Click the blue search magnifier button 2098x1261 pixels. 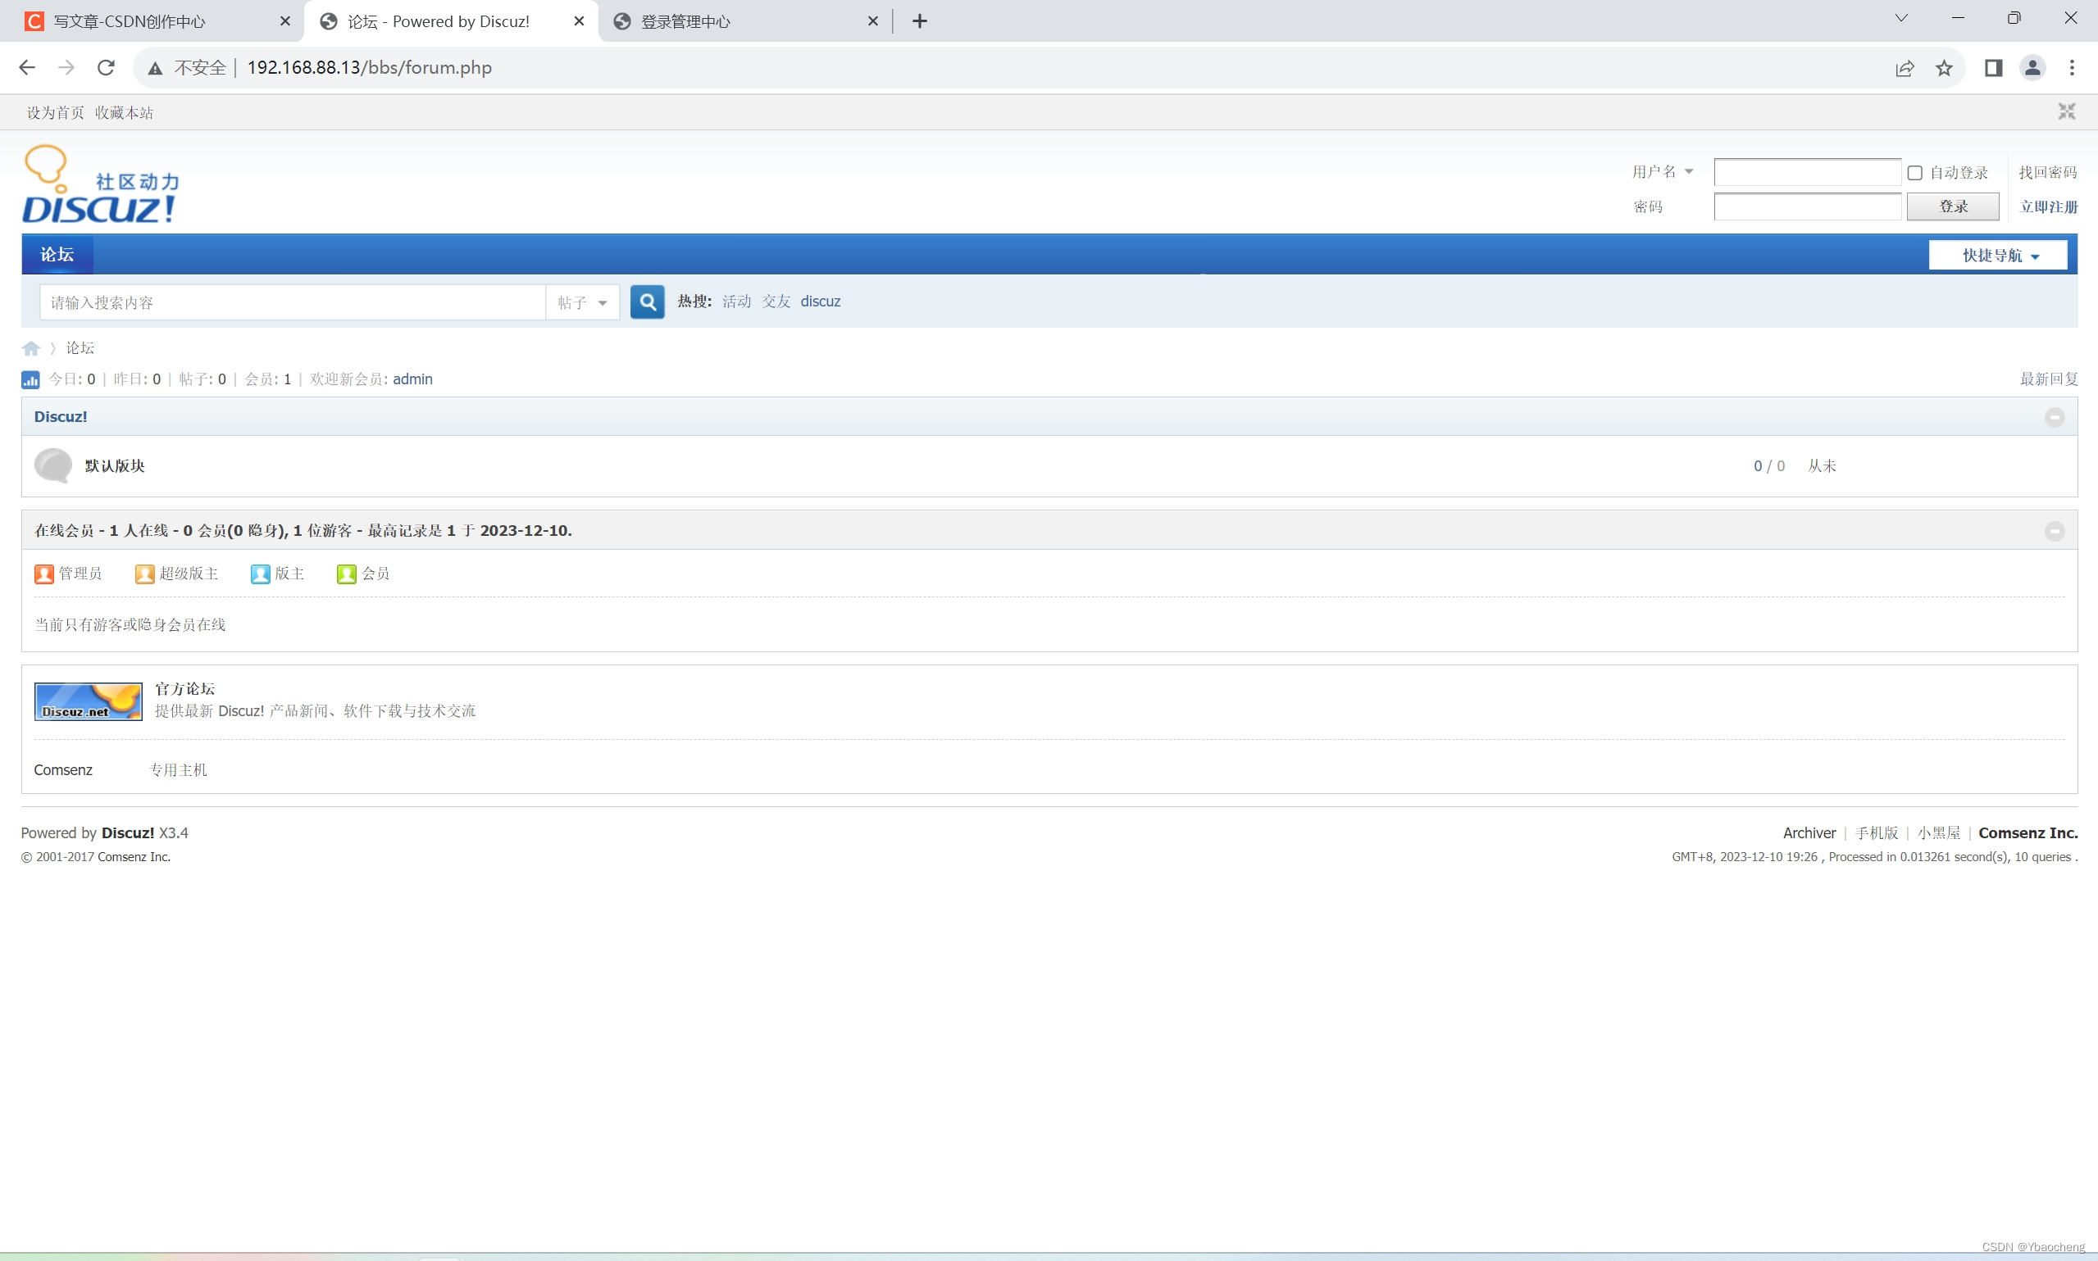(647, 302)
